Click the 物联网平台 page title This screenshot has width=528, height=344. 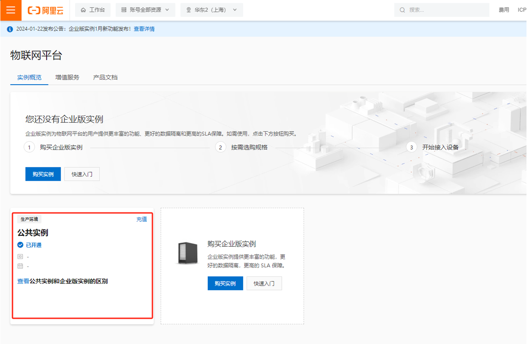[x=36, y=55]
